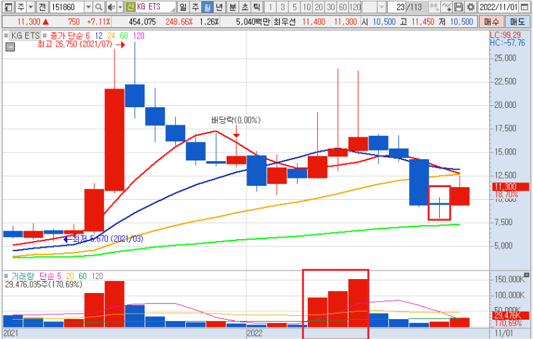Click the add-indicator line icon
Image resolution: width=533 pixels, height=339 pixels.
point(446,7)
